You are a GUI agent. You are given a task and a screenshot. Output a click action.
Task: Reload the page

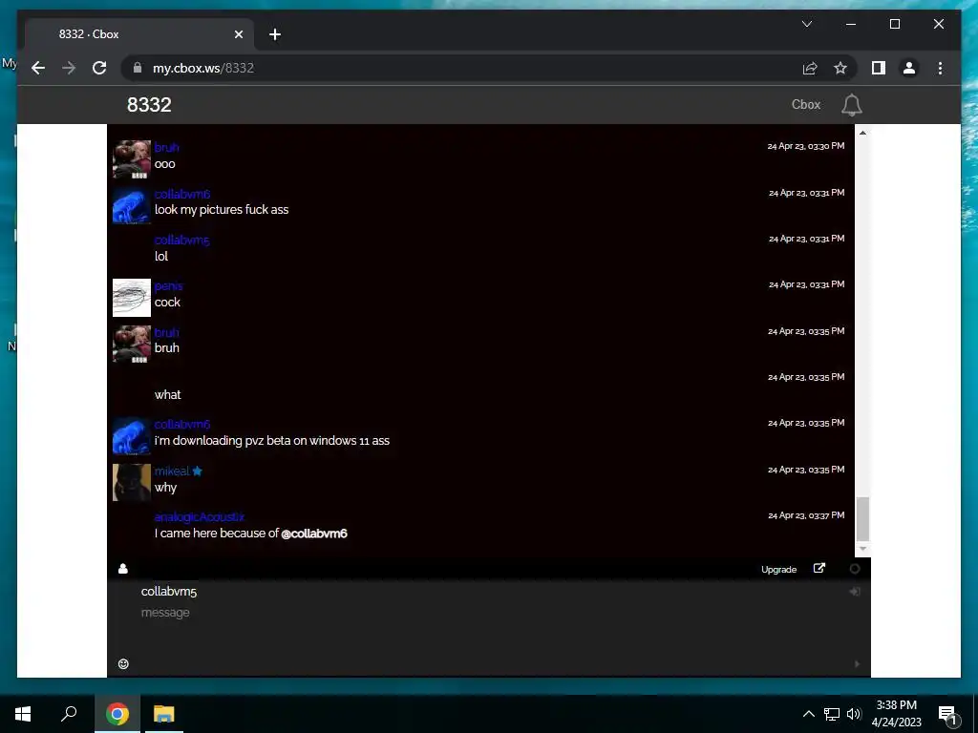[99, 68]
